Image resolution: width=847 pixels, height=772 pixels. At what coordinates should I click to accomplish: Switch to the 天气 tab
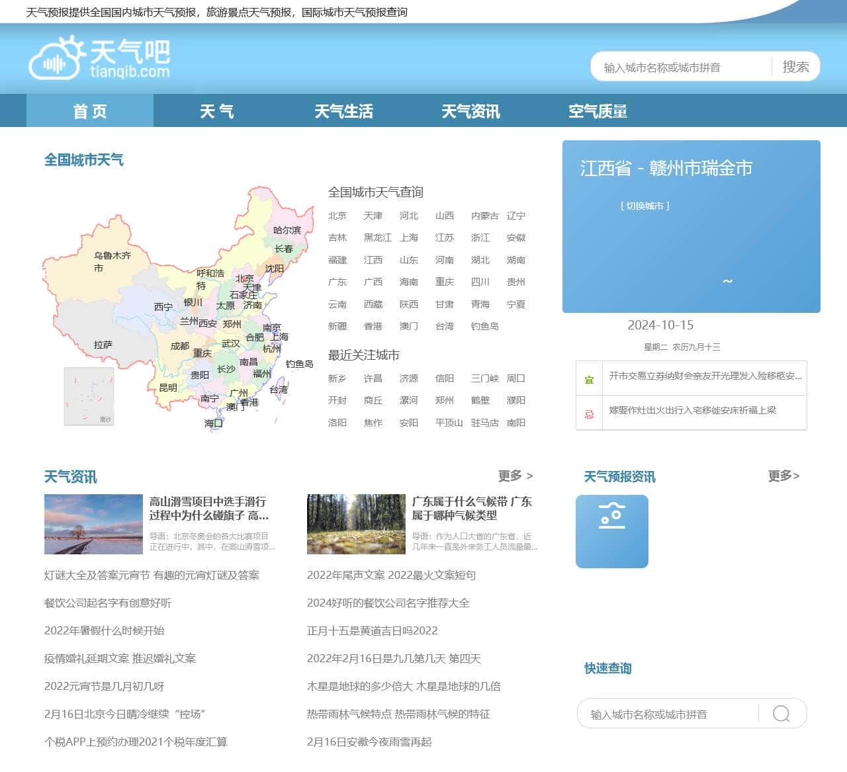pos(217,111)
